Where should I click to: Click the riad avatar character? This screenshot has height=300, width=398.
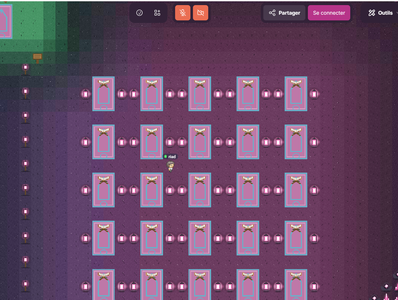[x=171, y=166]
